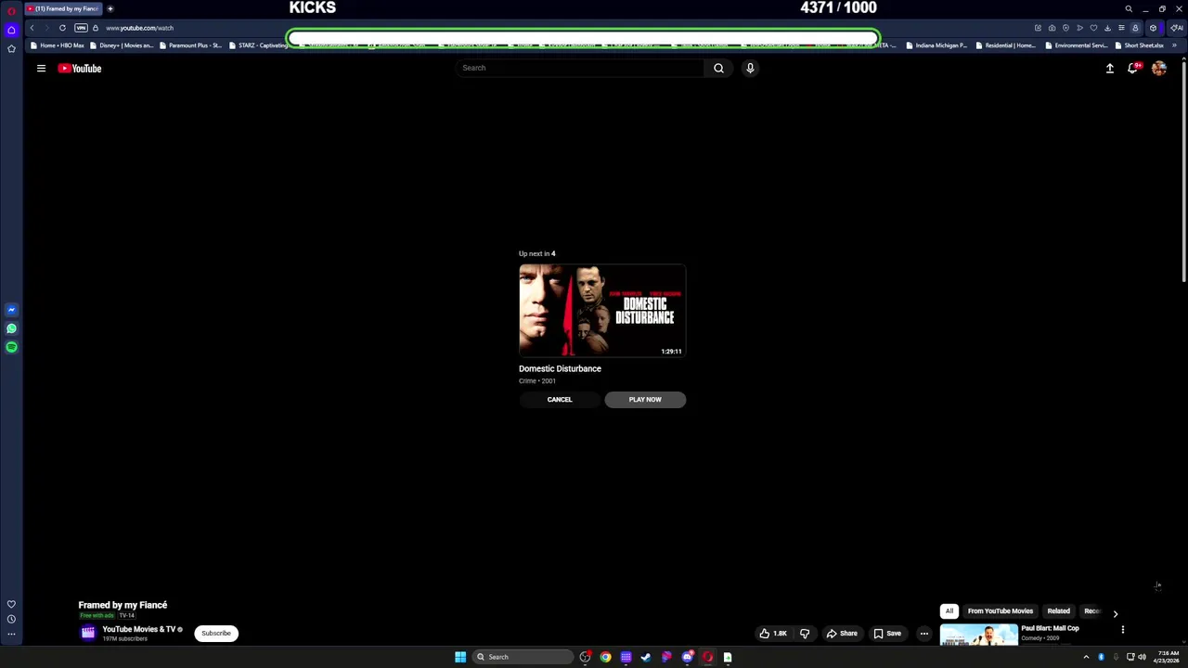
Task: Open the Paramount Plus bookmark
Action: tap(189, 45)
